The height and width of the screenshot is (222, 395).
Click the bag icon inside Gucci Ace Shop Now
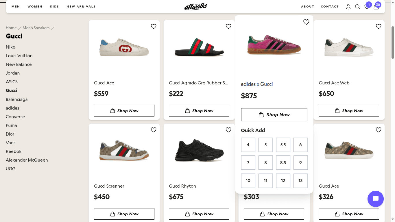click(112, 110)
